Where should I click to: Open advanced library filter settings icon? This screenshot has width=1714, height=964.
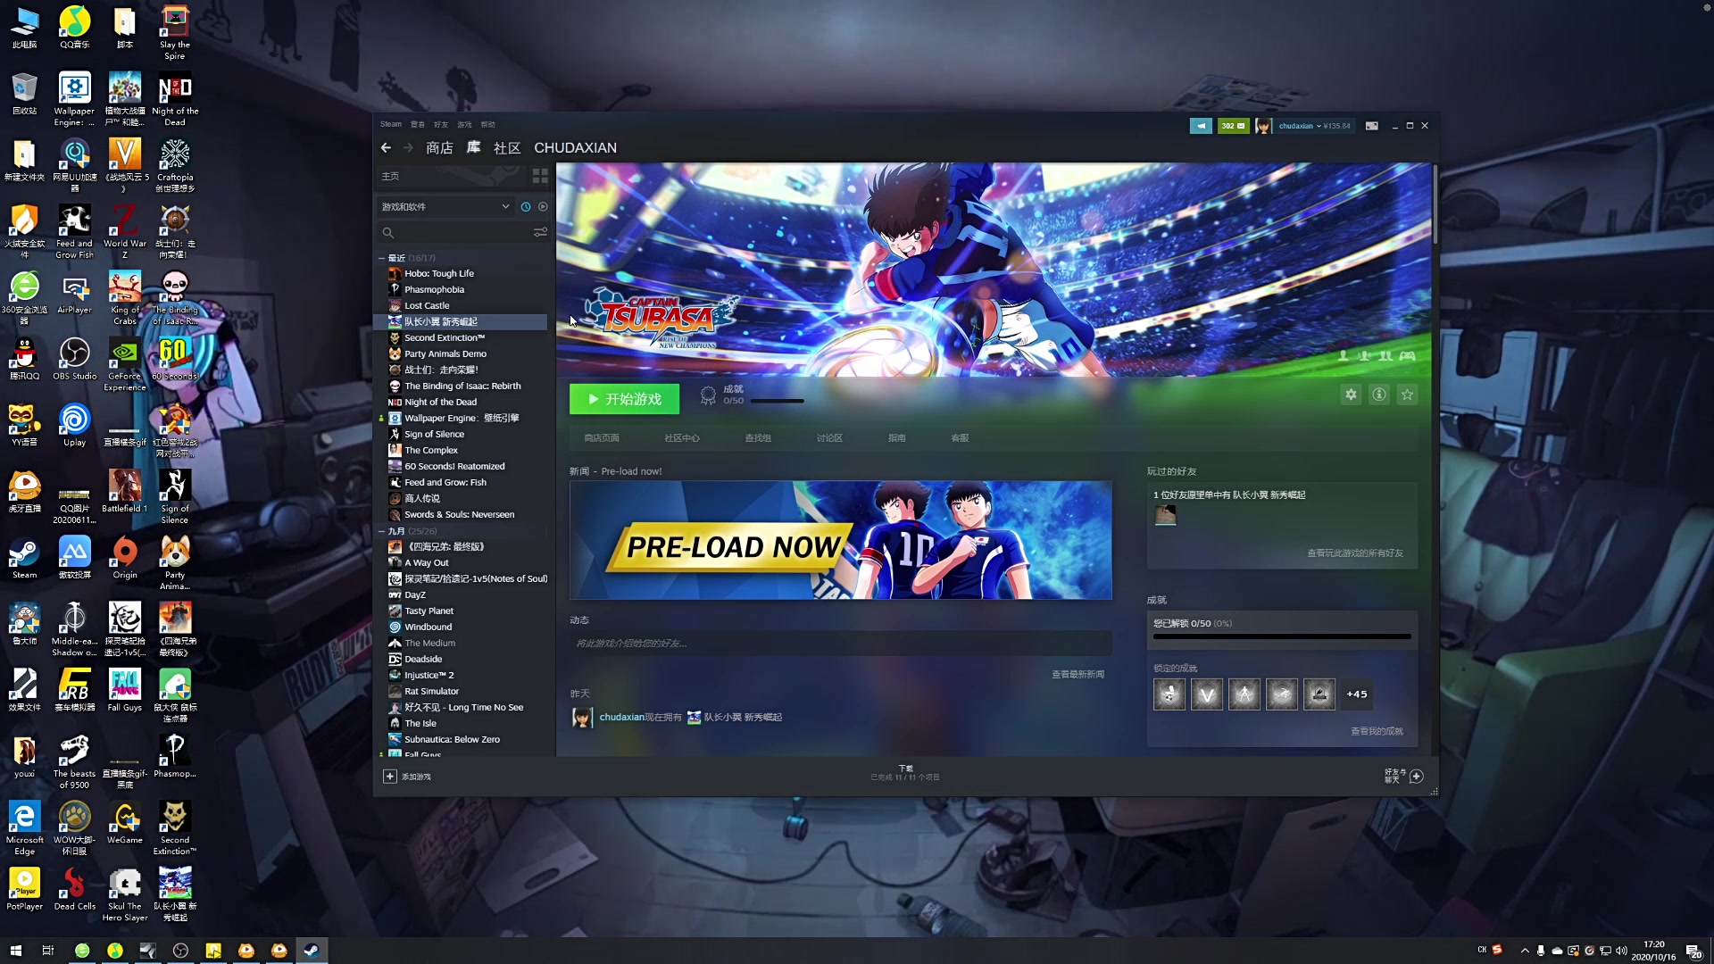point(540,233)
